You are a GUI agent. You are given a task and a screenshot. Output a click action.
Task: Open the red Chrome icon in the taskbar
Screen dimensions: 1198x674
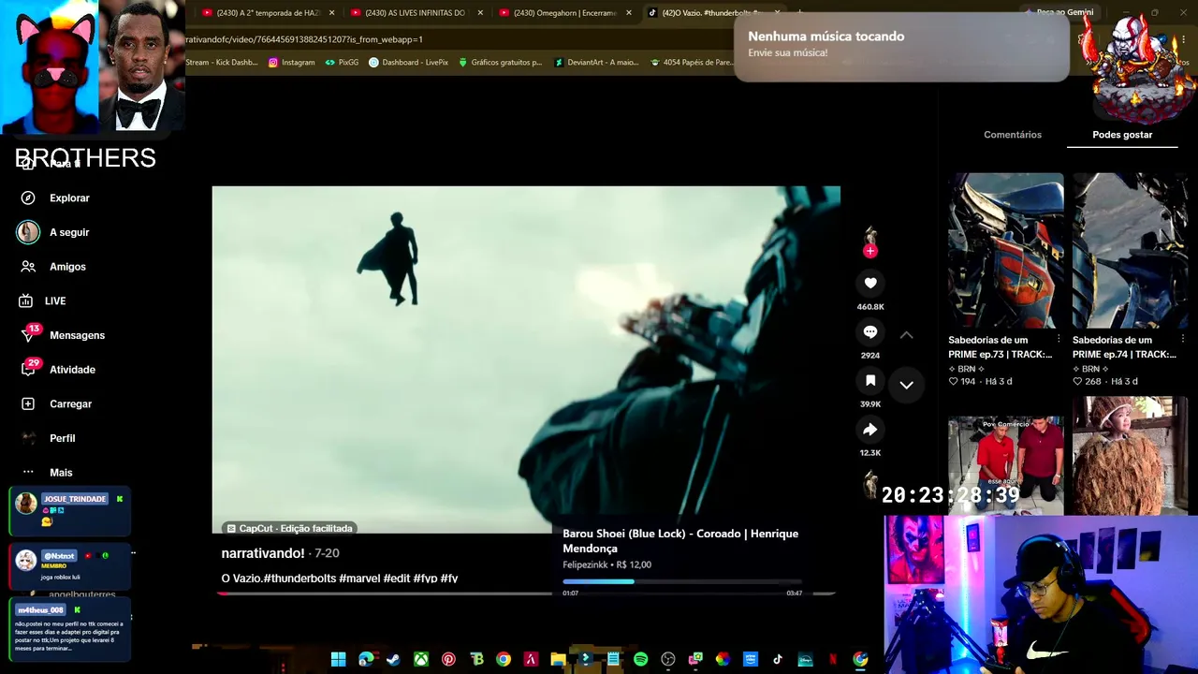pos(504,659)
